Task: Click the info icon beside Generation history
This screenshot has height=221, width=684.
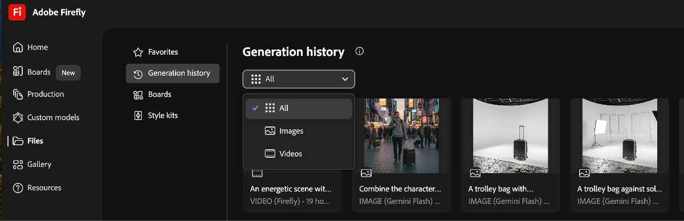Action: (360, 51)
